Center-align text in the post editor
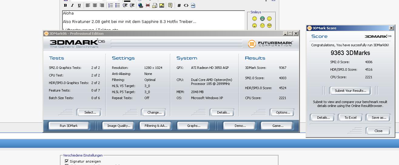The image size is (399, 165). (x=95, y=5)
